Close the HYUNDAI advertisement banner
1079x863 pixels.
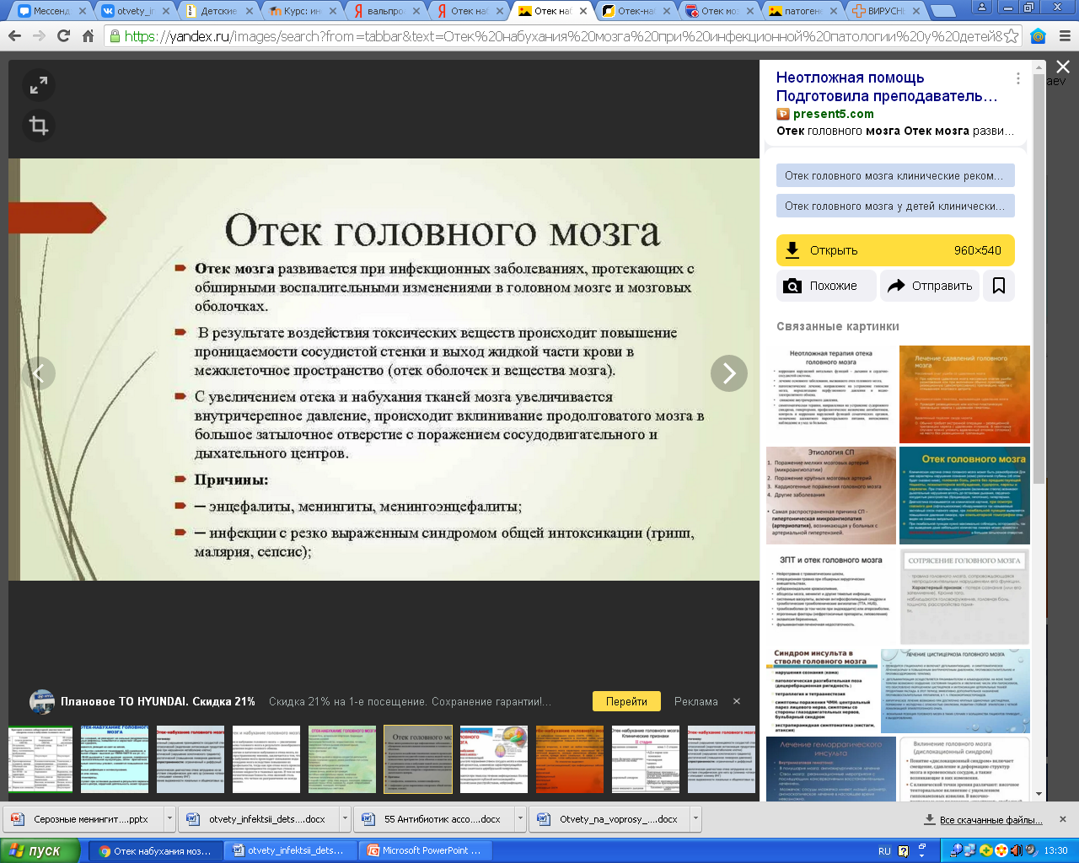[736, 701]
